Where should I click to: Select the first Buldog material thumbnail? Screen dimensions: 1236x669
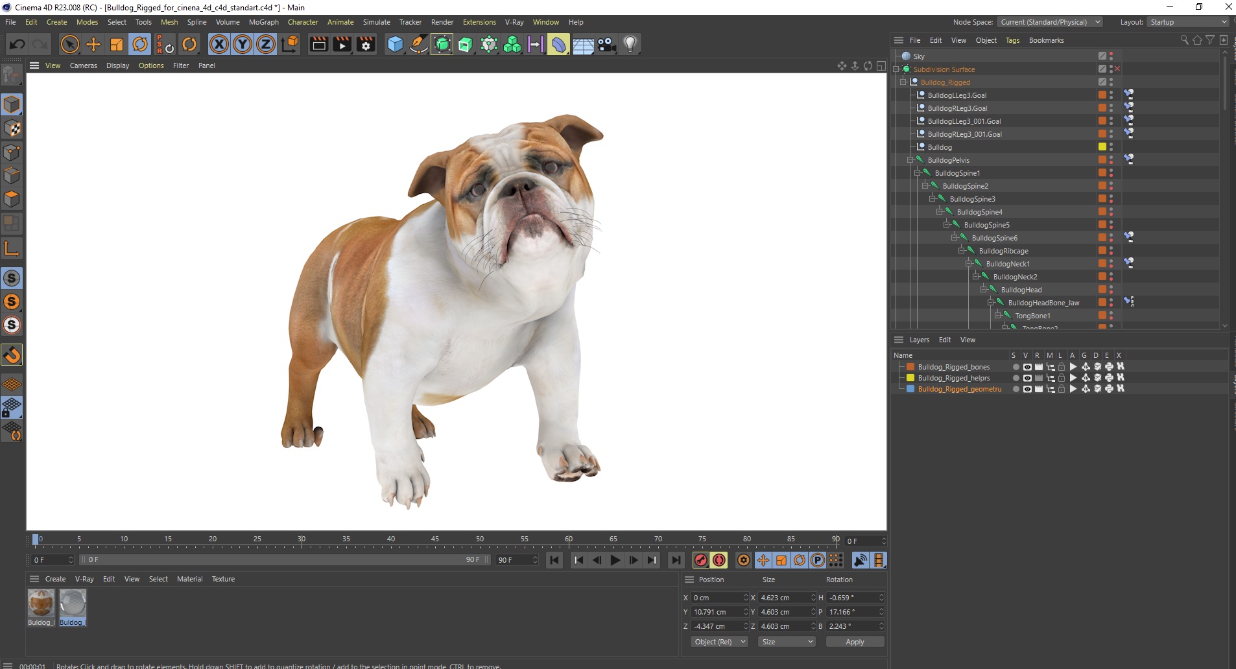click(x=41, y=603)
